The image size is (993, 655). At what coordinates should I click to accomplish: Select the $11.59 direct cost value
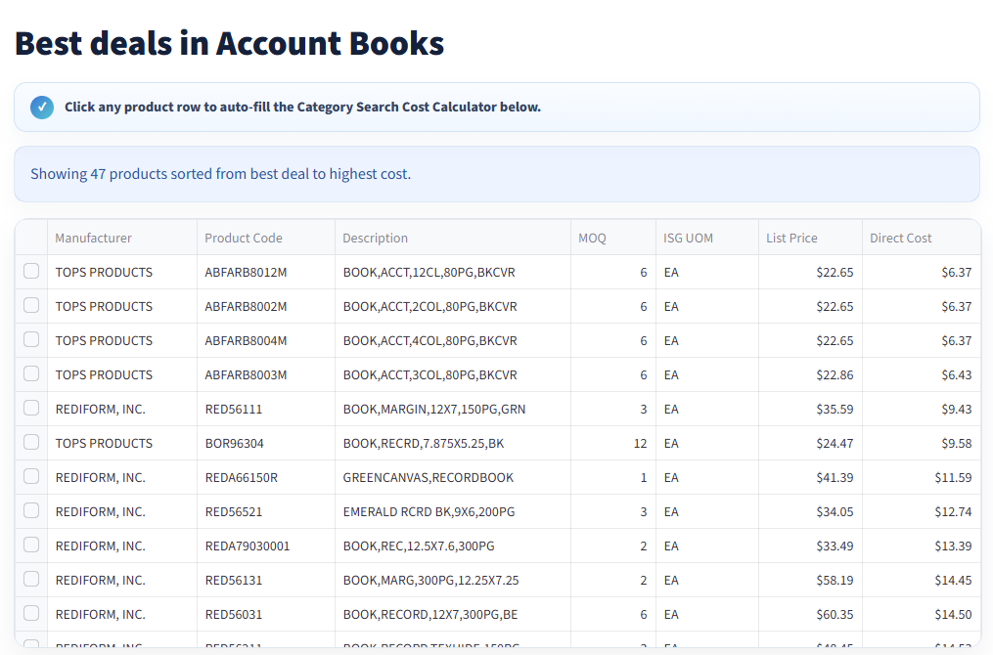(953, 477)
